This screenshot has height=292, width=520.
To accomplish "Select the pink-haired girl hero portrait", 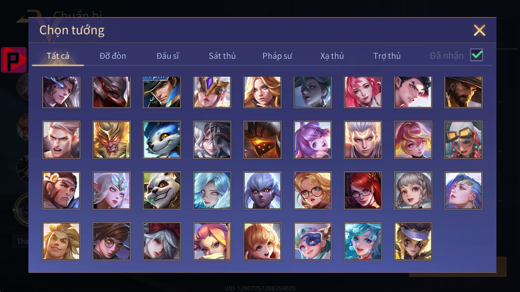I will (363, 92).
